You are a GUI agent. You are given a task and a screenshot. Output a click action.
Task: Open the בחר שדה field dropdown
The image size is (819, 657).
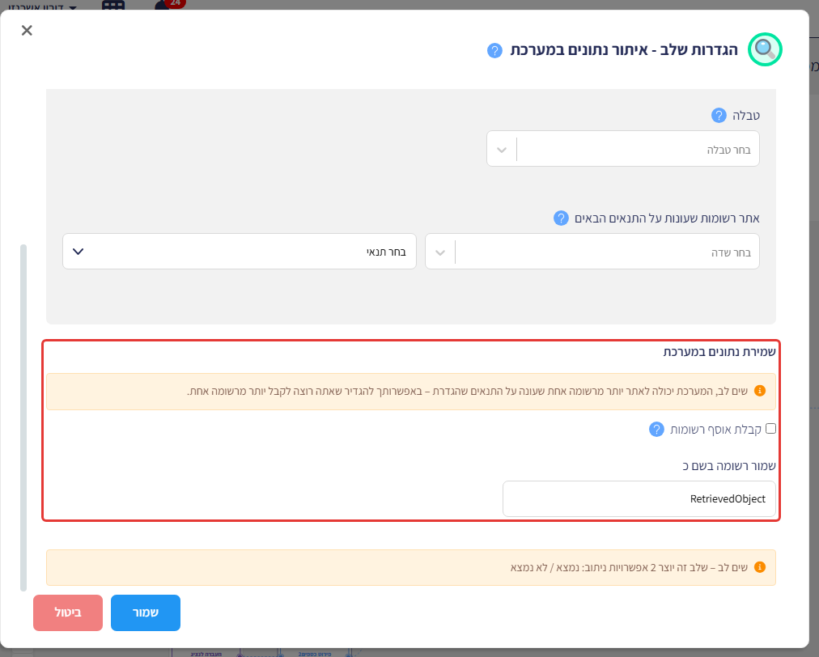592,252
